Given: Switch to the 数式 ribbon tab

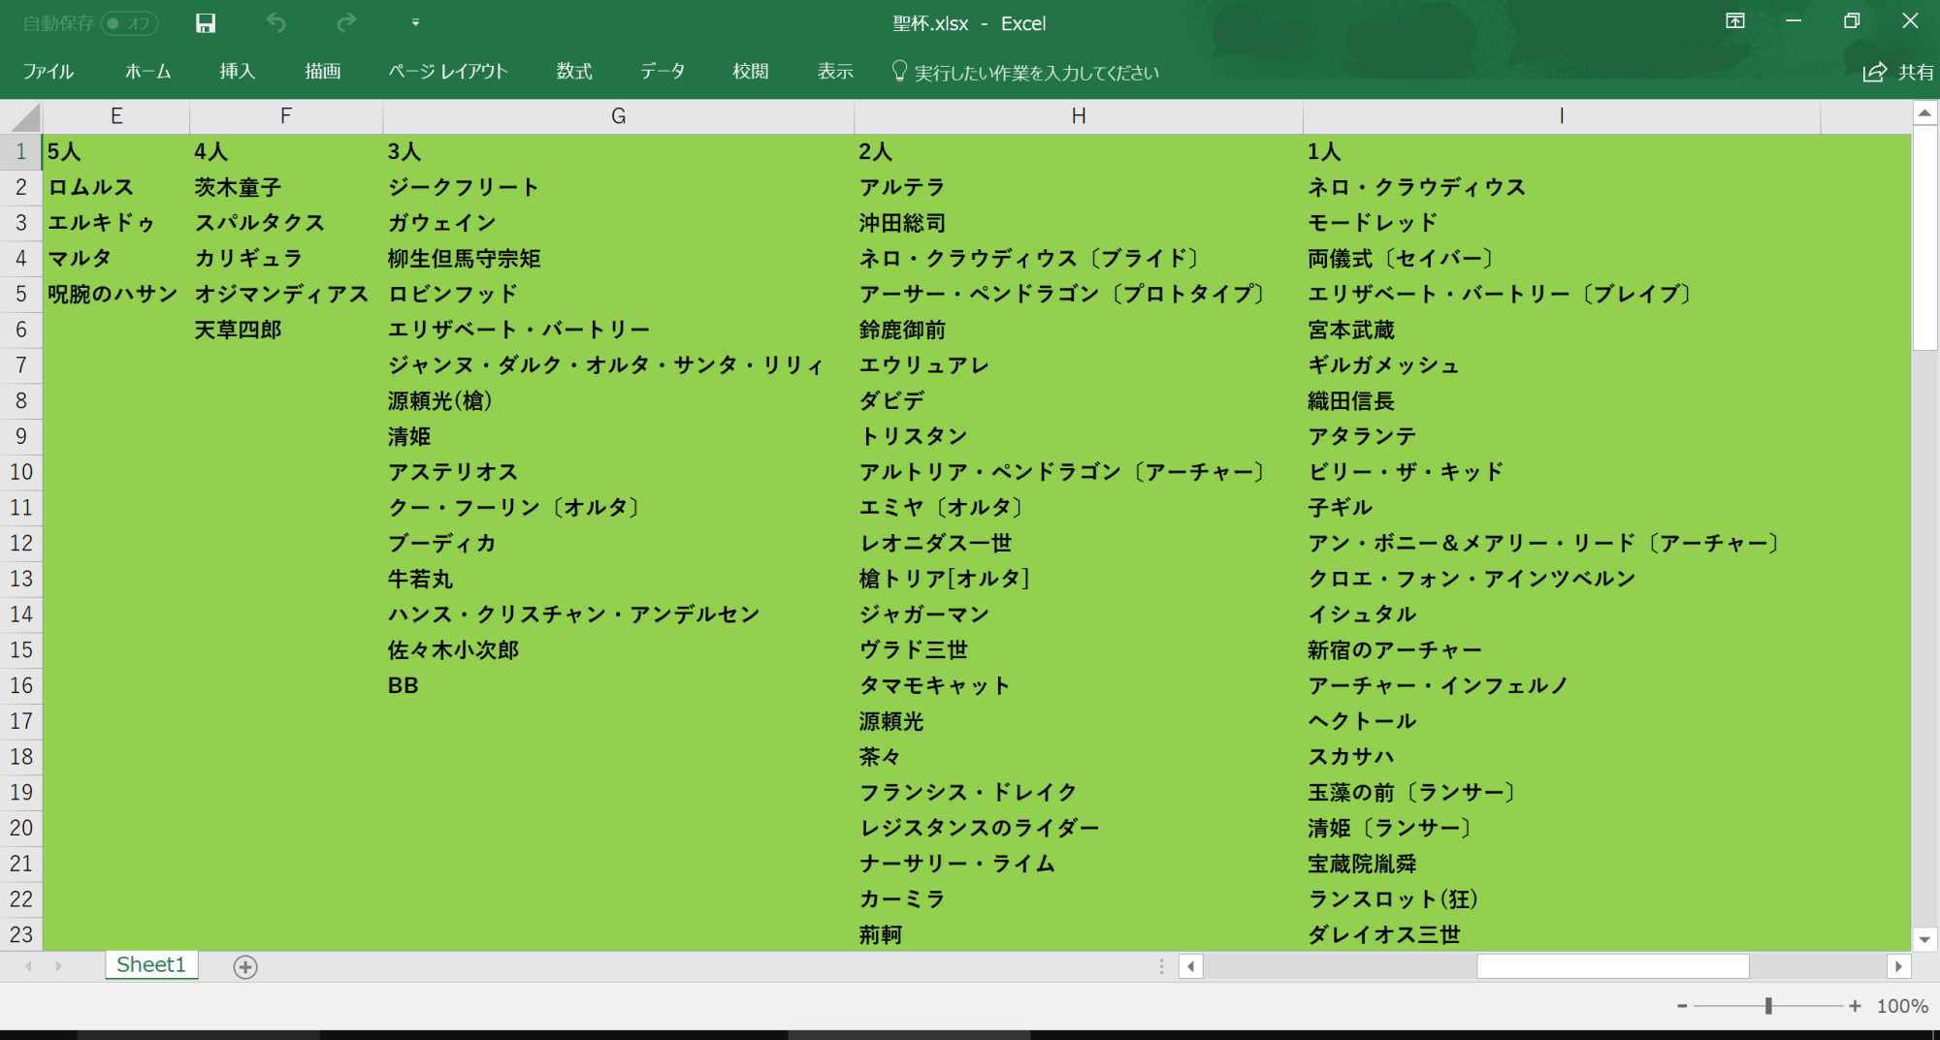Looking at the screenshot, I should [x=574, y=72].
